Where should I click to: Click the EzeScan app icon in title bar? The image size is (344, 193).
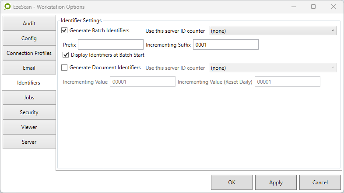(x=7, y=7)
